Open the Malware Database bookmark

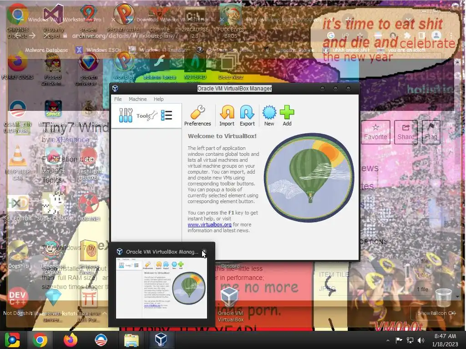[x=46, y=50]
